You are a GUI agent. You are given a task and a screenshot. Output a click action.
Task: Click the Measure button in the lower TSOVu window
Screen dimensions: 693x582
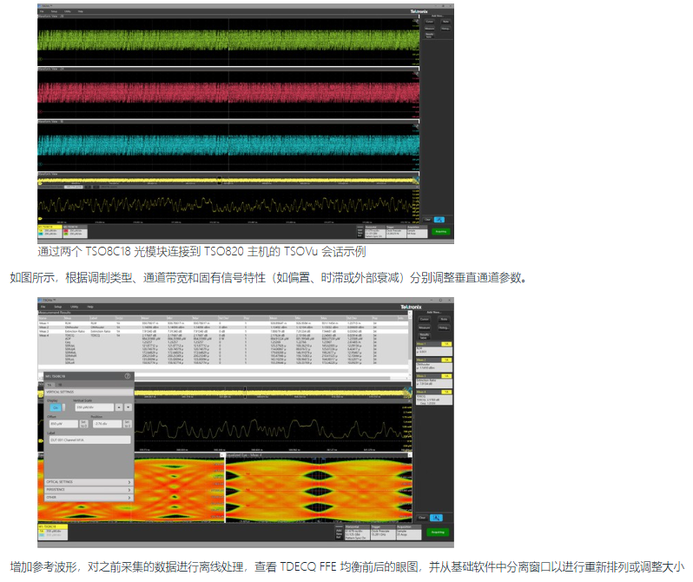[x=425, y=327]
